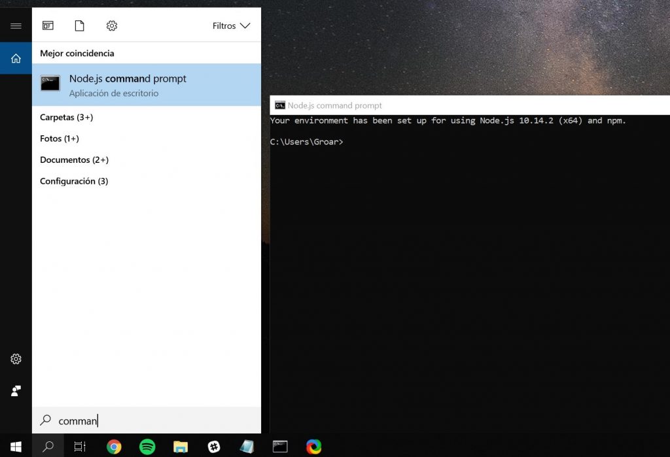Show Documentos (2+) results
Screen dimensions: 670x457
point(75,160)
